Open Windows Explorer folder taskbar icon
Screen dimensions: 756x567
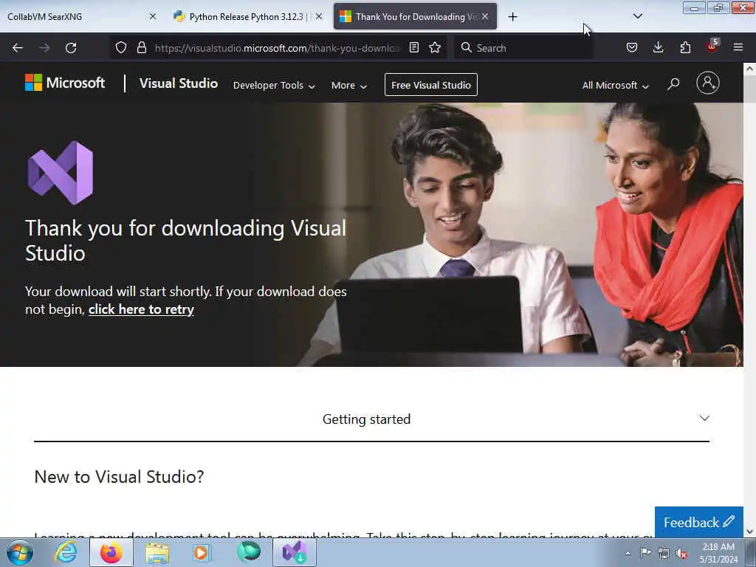(x=157, y=552)
